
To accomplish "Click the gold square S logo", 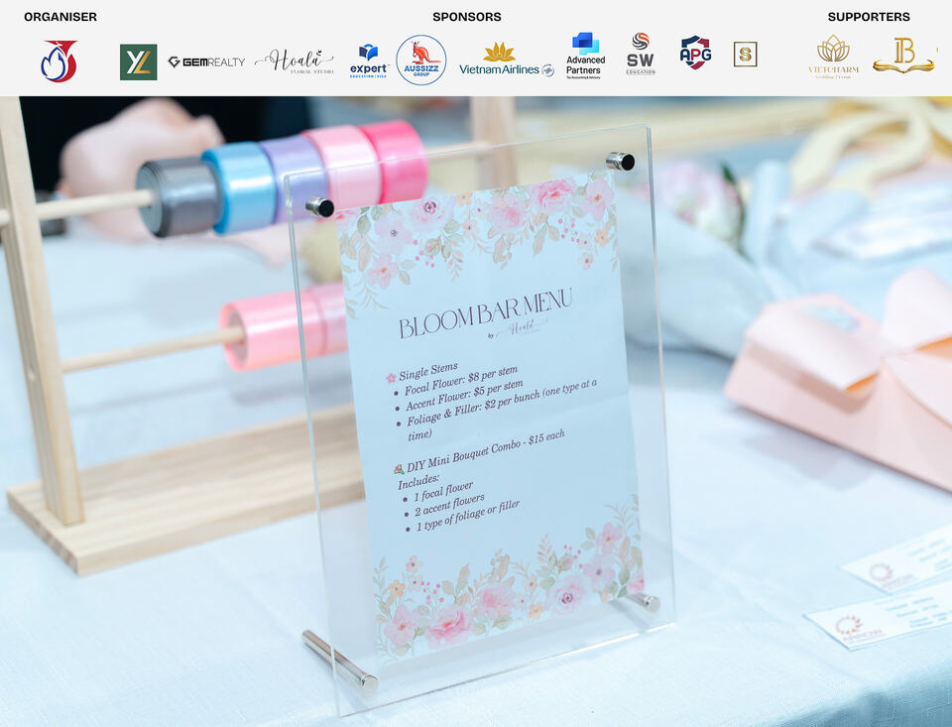I will click(745, 55).
